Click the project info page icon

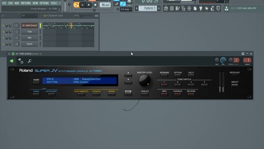195,8
